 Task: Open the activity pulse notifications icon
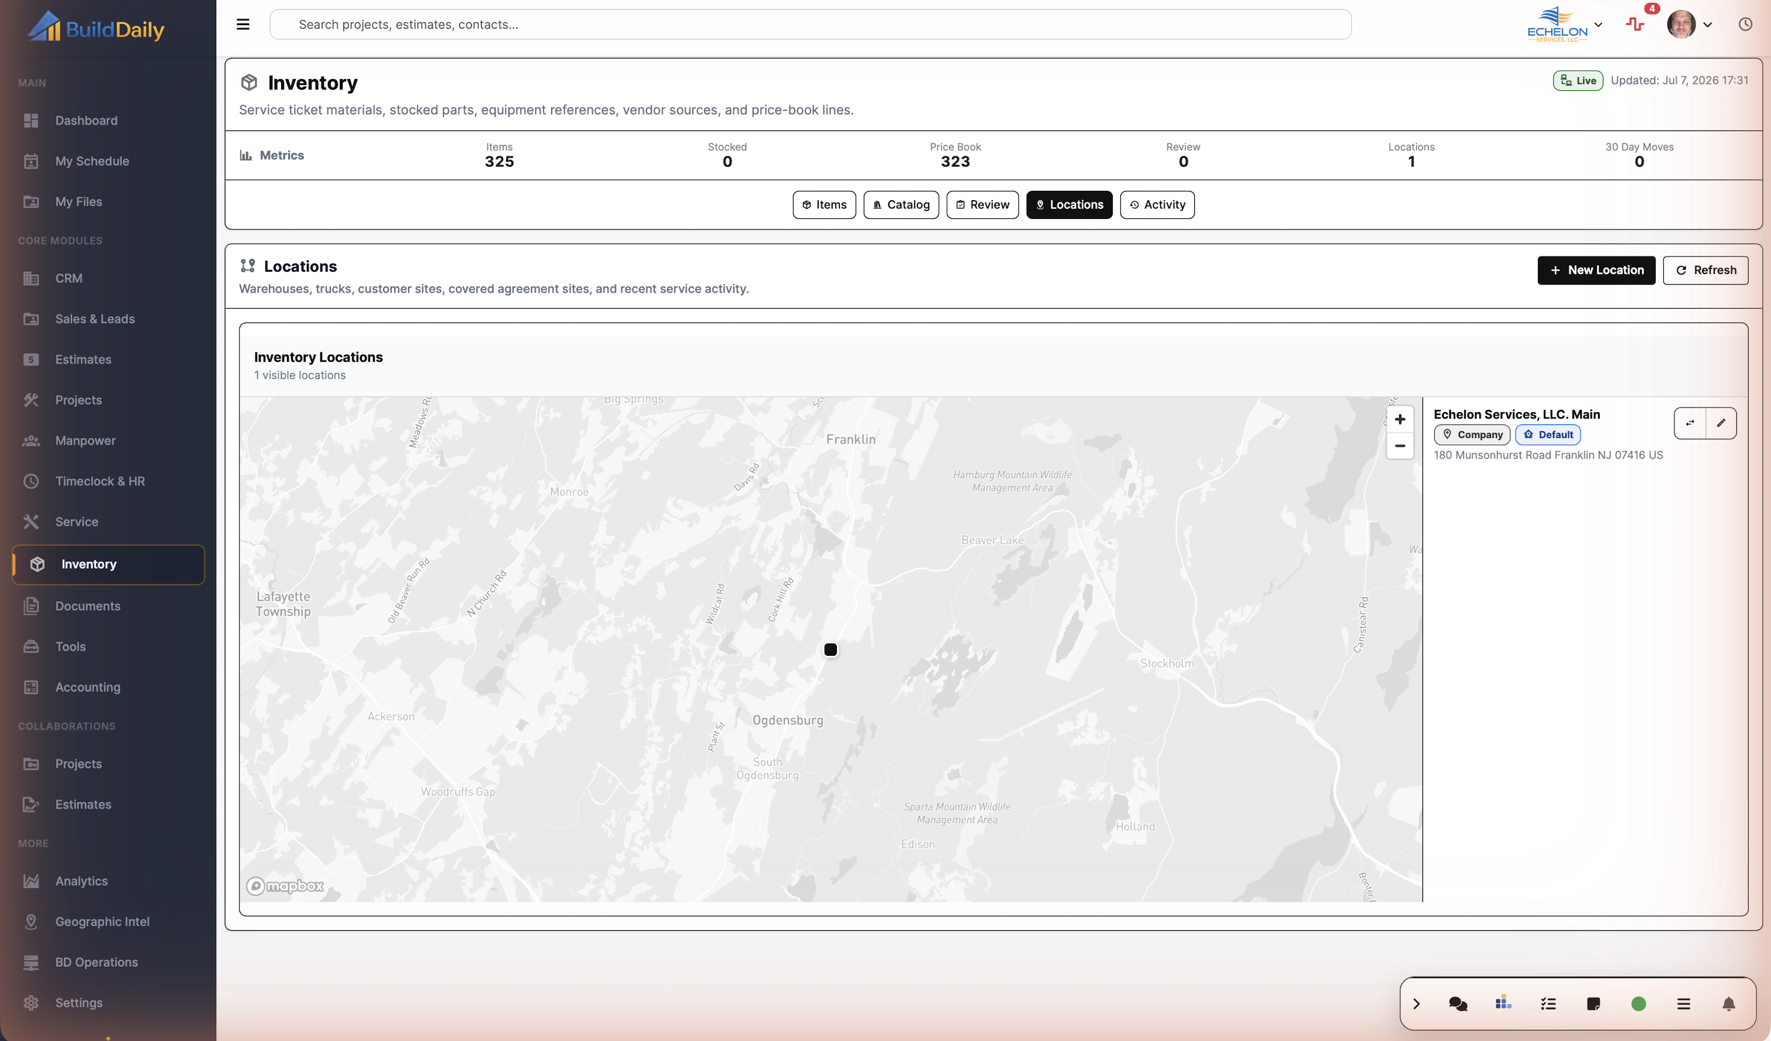(1635, 25)
